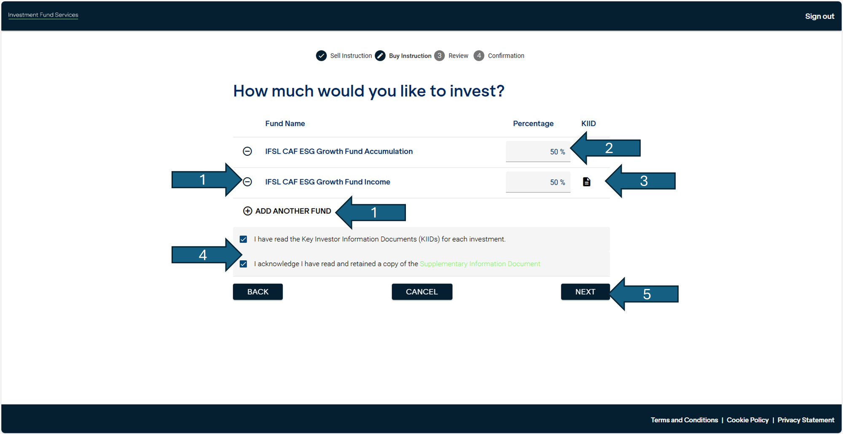Untick the KIIDs read confirmation checkbox

pyautogui.click(x=243, y=239)
